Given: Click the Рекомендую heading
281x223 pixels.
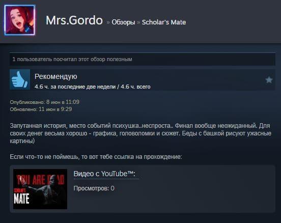Looking at the screenshot, I should 55,76.
